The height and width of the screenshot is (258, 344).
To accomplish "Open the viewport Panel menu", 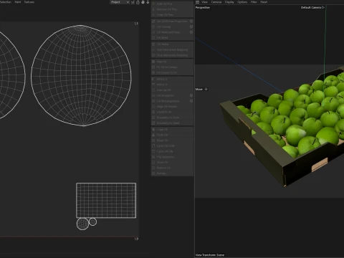I will click(x=264, y=2).
